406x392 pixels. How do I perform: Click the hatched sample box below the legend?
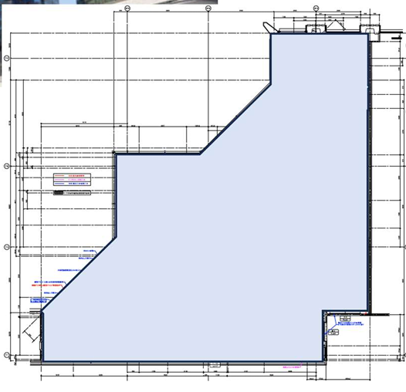coord(72,193)
